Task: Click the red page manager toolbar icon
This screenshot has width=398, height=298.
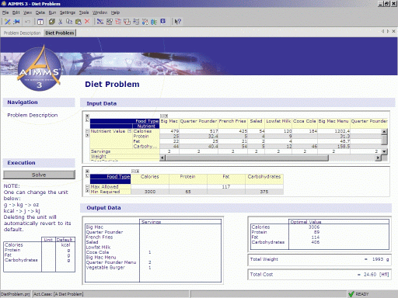Action: pyautogui.click(x=118, y=22)
